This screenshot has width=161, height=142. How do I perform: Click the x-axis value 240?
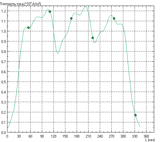click(100, 136)
